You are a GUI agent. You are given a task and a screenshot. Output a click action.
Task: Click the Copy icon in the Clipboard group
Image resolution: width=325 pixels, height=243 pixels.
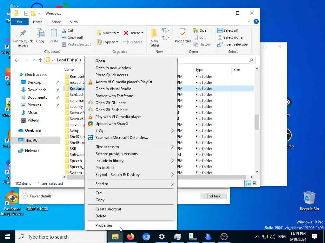pos(40,33)
